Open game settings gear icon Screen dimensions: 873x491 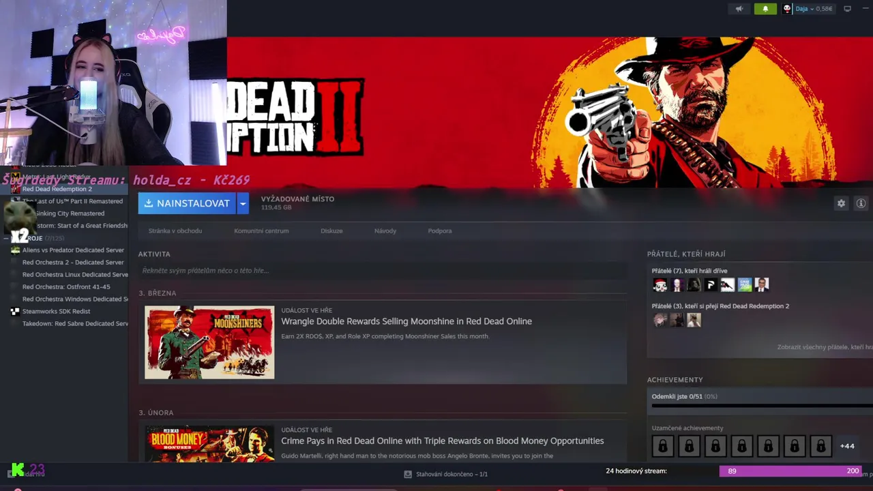point(841,203)
